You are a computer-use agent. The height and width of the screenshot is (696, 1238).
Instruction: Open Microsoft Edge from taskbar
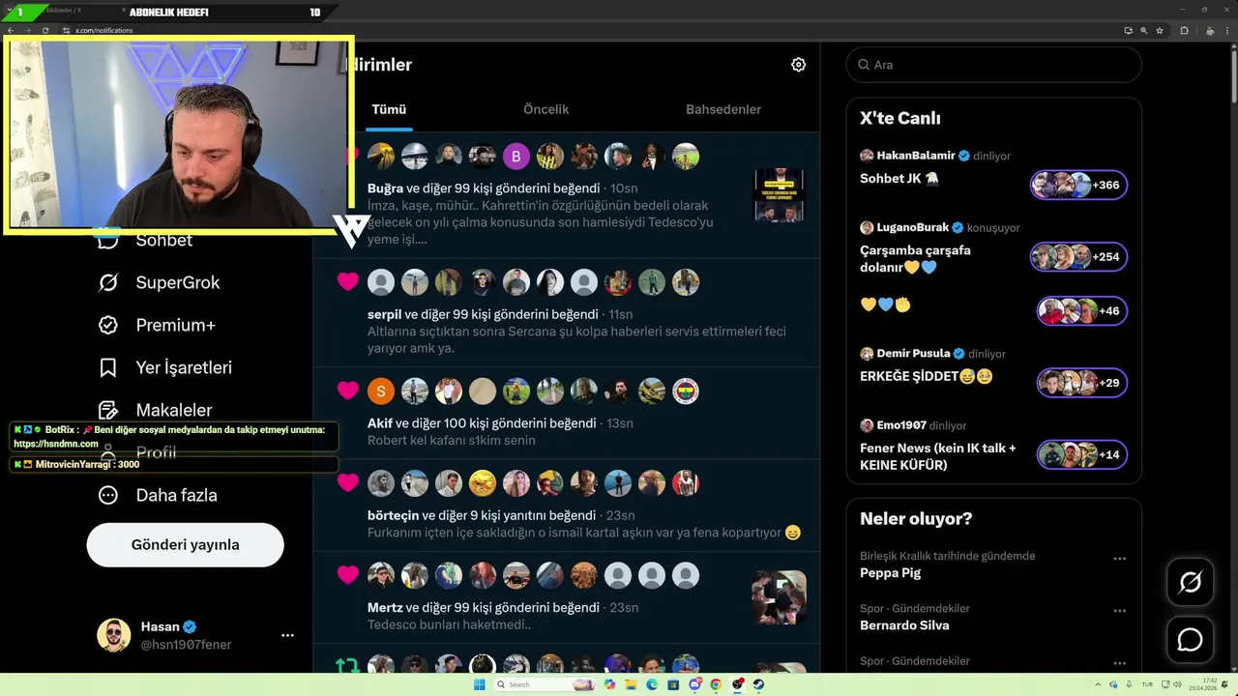point(652,684)
